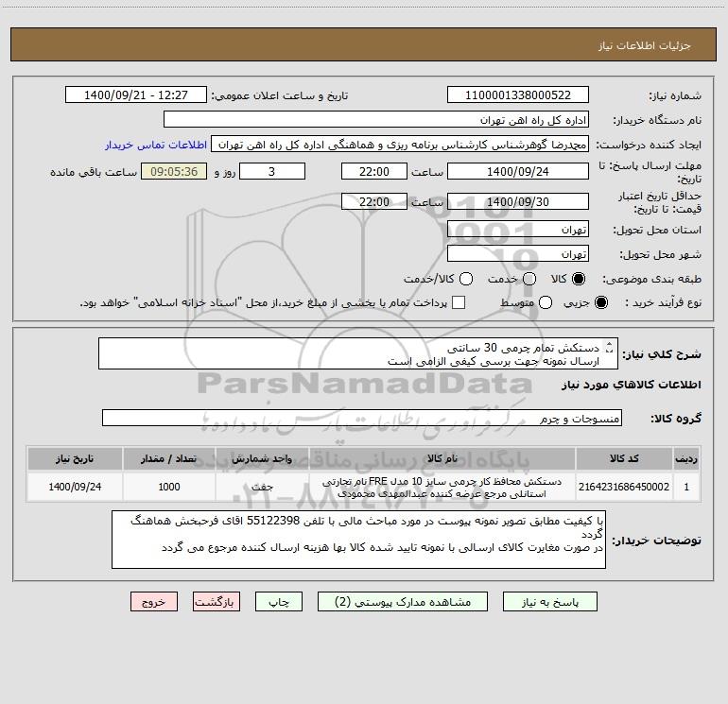The image size is (728, 704).
Task: Click the description box scroll arrows
Action: (610, 347)
